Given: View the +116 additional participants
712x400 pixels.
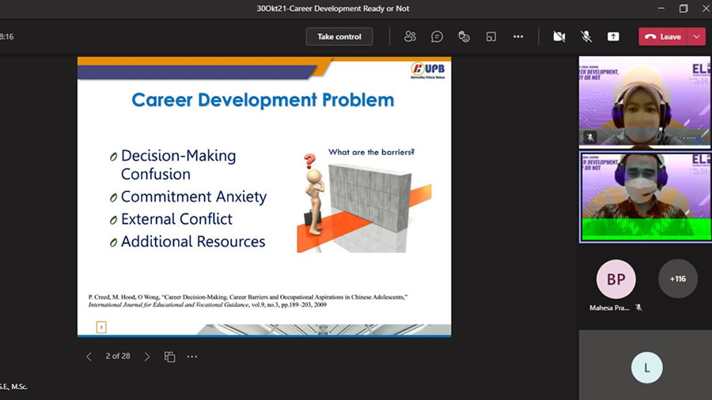Looking at the screenshot, I should coord(678,279).
